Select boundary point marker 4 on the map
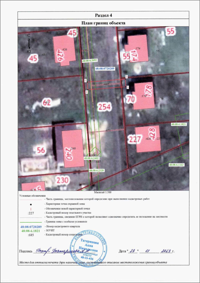 [x=87, y=92]
